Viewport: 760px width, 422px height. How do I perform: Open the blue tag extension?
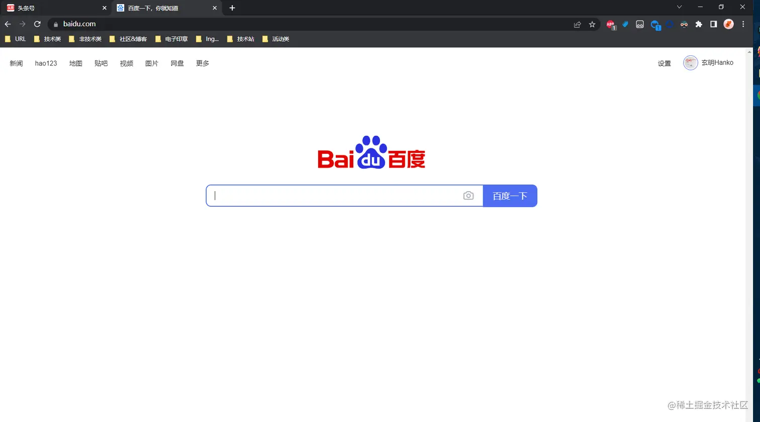pyautogui.click(x=625, y=24)
